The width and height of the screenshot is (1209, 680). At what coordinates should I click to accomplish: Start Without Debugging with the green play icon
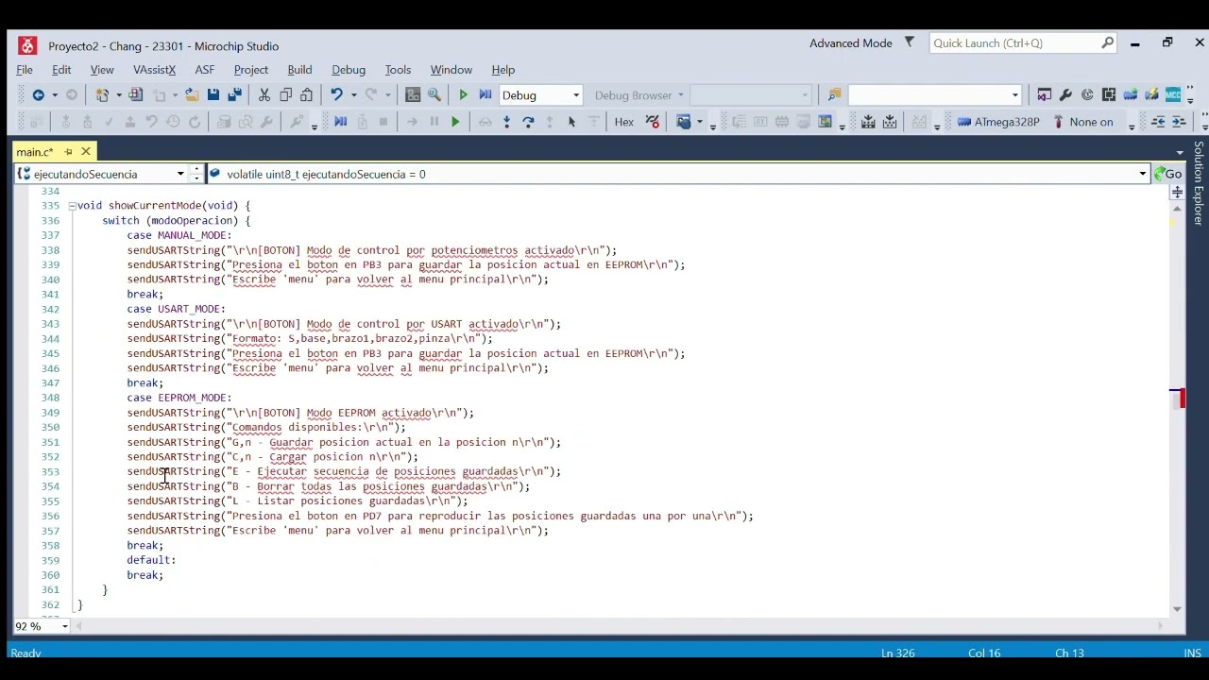click(x=463, y=95)
